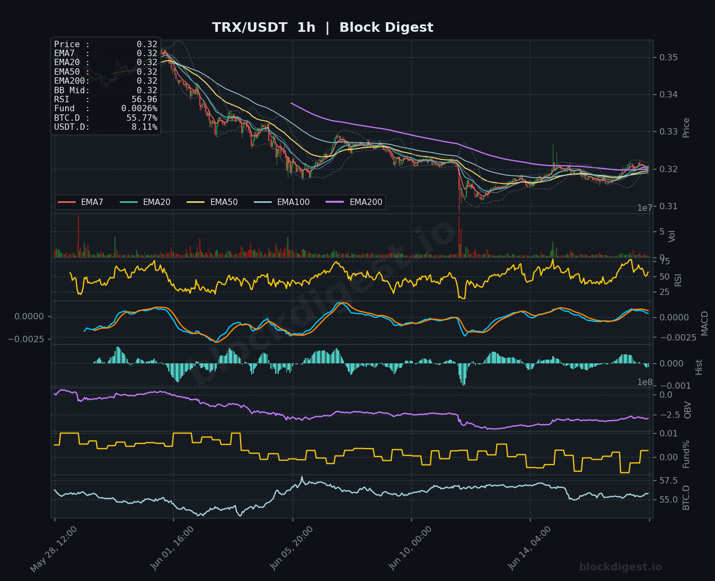This screenshot has width=715, height=581.
Task: Click the 0.35 price axis label
Action: coord(668,57)
